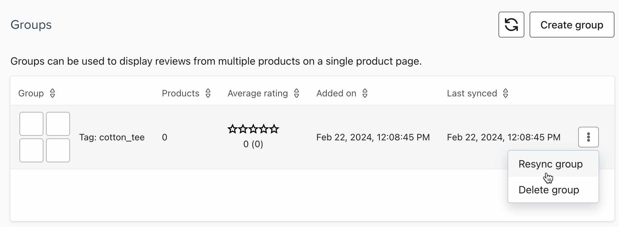
Task: Click top-left product thumbnail placeholder
Action: tap(31, 124)
